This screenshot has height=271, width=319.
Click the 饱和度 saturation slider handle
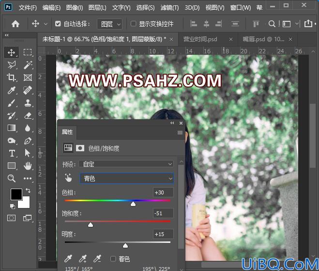point(91,224)
